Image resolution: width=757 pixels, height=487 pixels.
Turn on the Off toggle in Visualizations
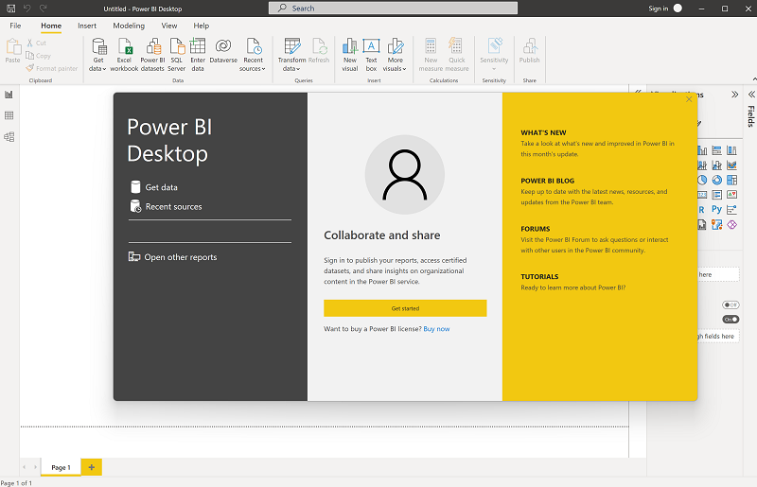pyautogui.click(x=731, y=305)
